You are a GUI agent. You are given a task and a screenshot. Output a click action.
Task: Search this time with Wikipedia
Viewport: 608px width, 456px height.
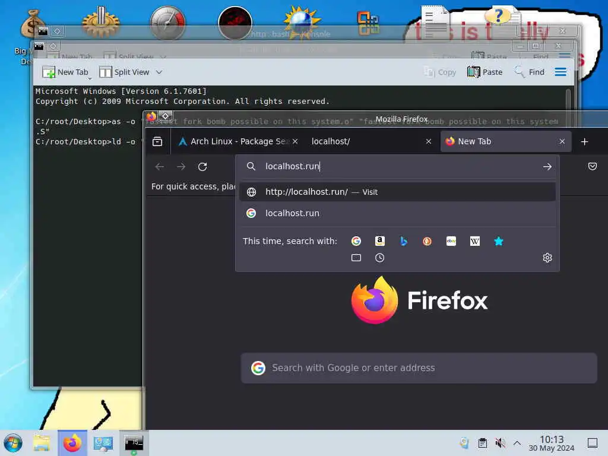pyautogui.click(x=475, y=241)
